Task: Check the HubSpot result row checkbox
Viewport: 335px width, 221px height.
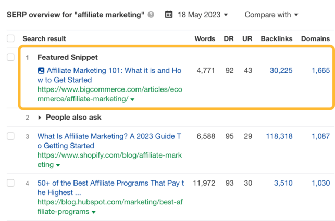Action: click(x=10, y=183)
